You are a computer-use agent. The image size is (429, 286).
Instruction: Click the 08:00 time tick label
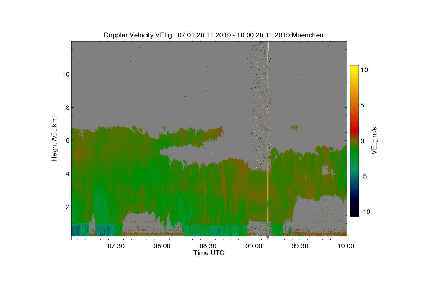coord(162,246)
